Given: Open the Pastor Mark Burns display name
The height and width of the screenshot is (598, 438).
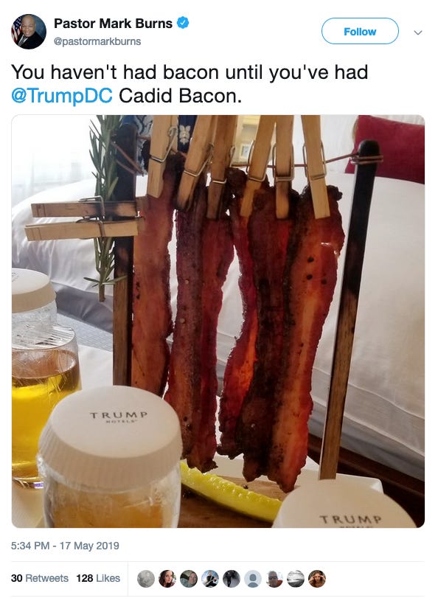Looking at the screenshot, I should tap(113, 24).
